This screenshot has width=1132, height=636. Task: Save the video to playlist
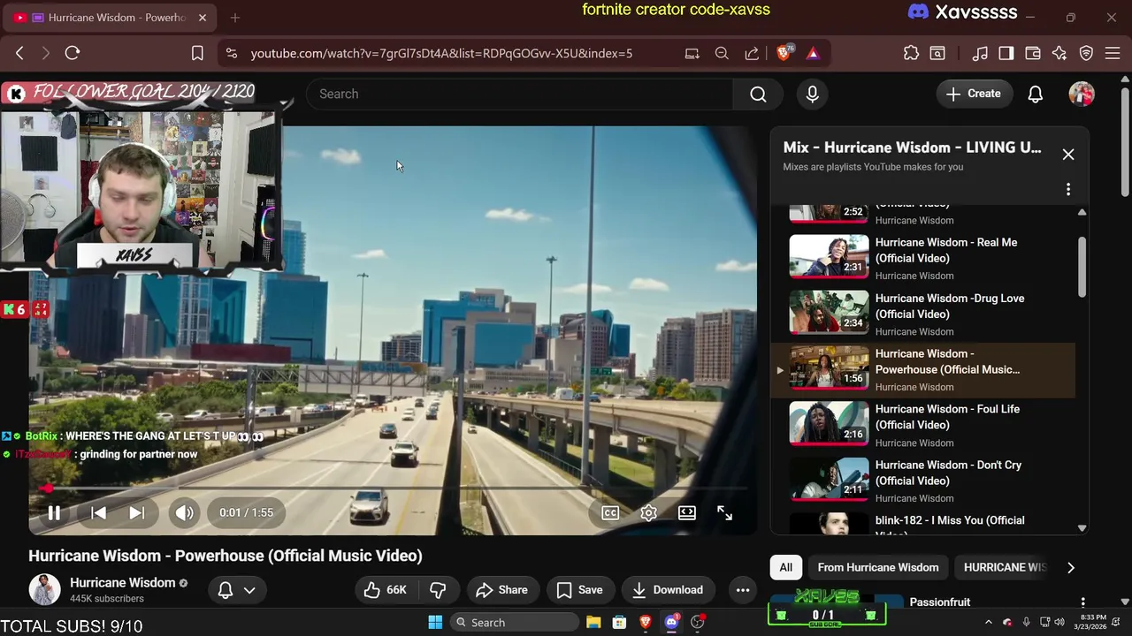point(579,590)
